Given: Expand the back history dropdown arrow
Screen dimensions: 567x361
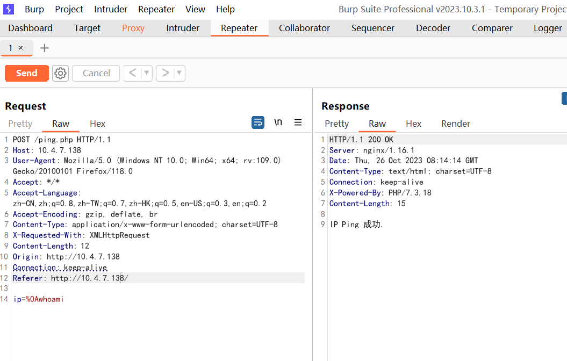Looking at the screenshot, I should (146, 73).
